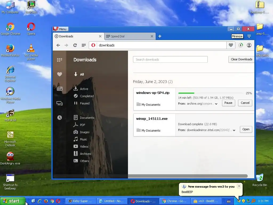Go forward with the forward arrow
The height and width of the screenshot is (205, 273).
pyautogui.click(x=66, y=45)
